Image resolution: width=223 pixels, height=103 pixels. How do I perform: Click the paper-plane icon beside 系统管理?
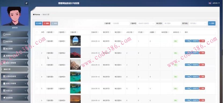(4, 98)
